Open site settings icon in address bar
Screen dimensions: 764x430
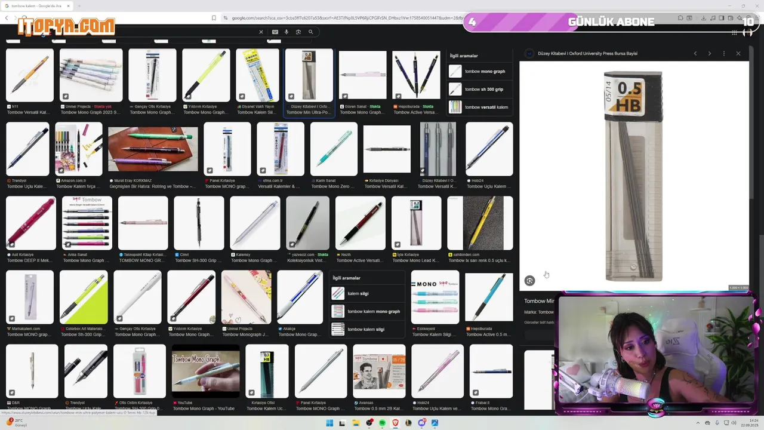point(226,18)
